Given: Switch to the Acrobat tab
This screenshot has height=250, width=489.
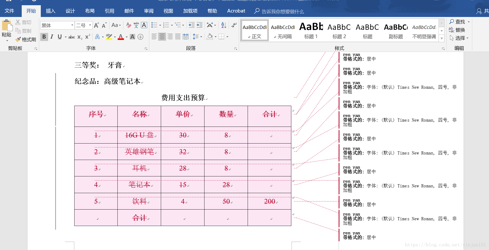Looking at the screenshot, I should pos(236,11).
